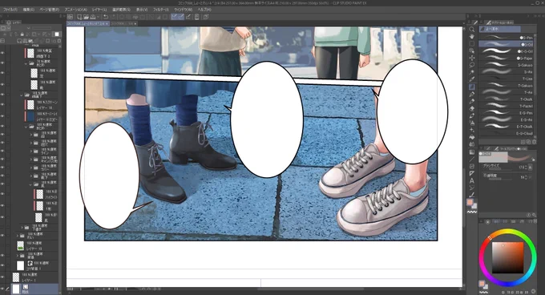545x295 pixels.
Task: Switch to second document tab
Action: (123, 23)
